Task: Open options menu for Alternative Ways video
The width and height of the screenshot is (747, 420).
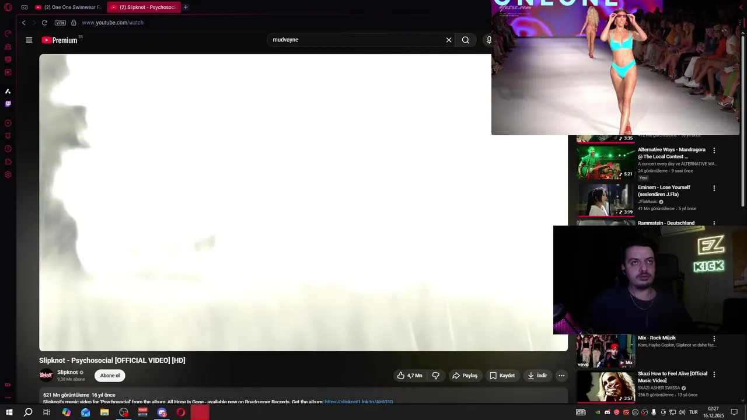Action: pyautogui.click(x=714, y=150)
